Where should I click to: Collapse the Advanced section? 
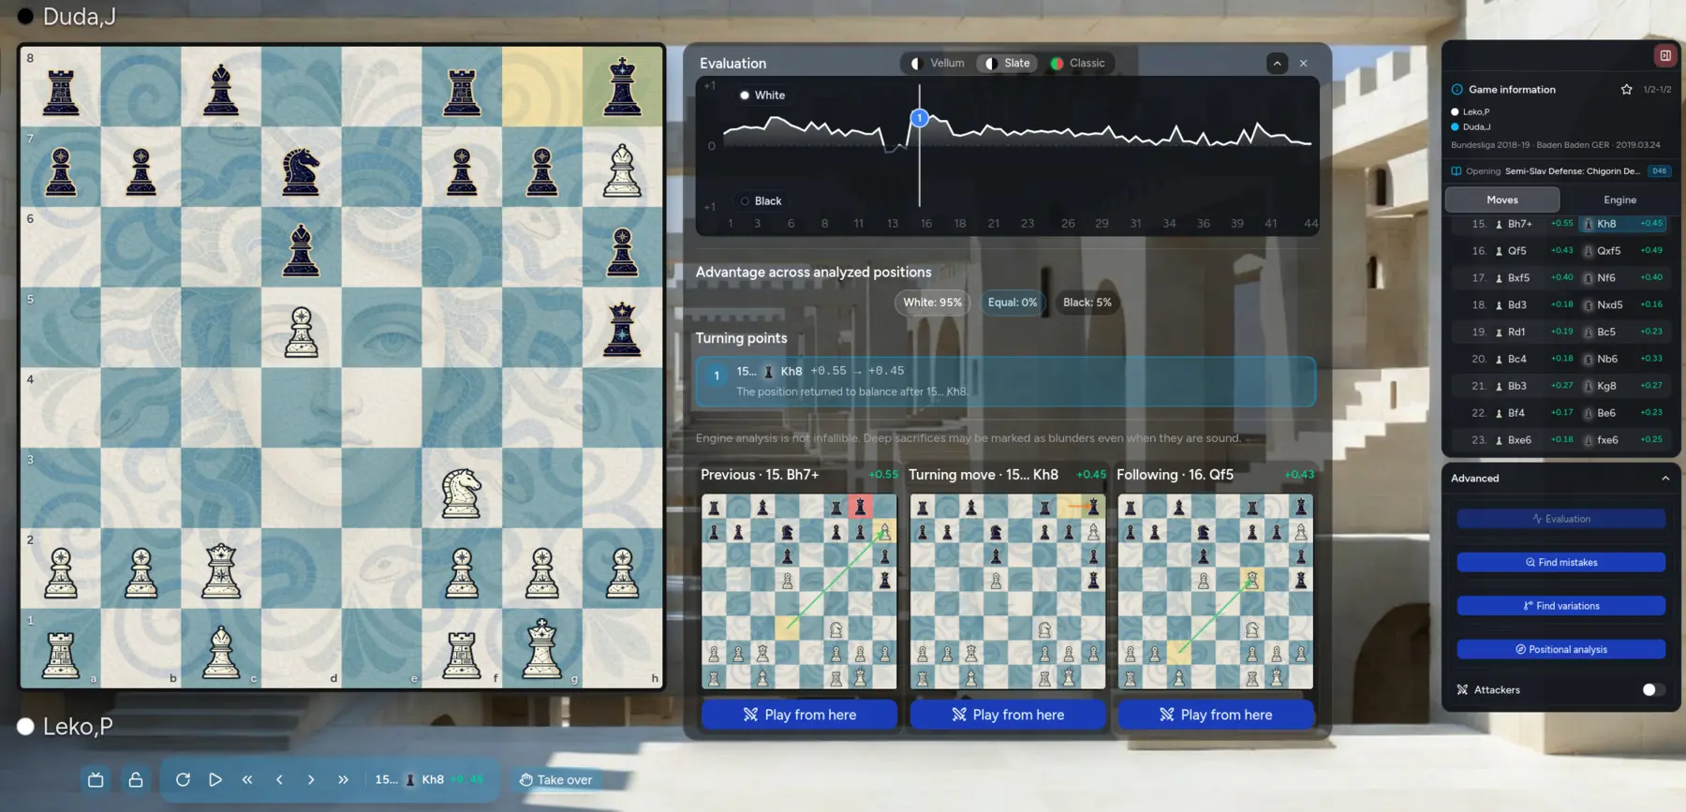pos(1665,479)
